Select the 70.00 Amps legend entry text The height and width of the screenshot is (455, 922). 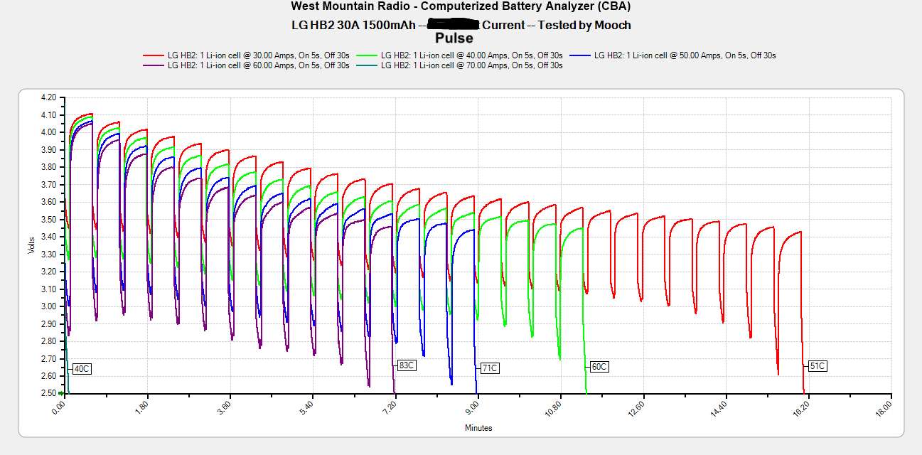(471, 65)
